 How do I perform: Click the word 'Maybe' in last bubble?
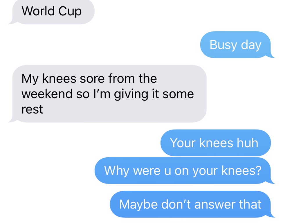click(x=138, y=205)
